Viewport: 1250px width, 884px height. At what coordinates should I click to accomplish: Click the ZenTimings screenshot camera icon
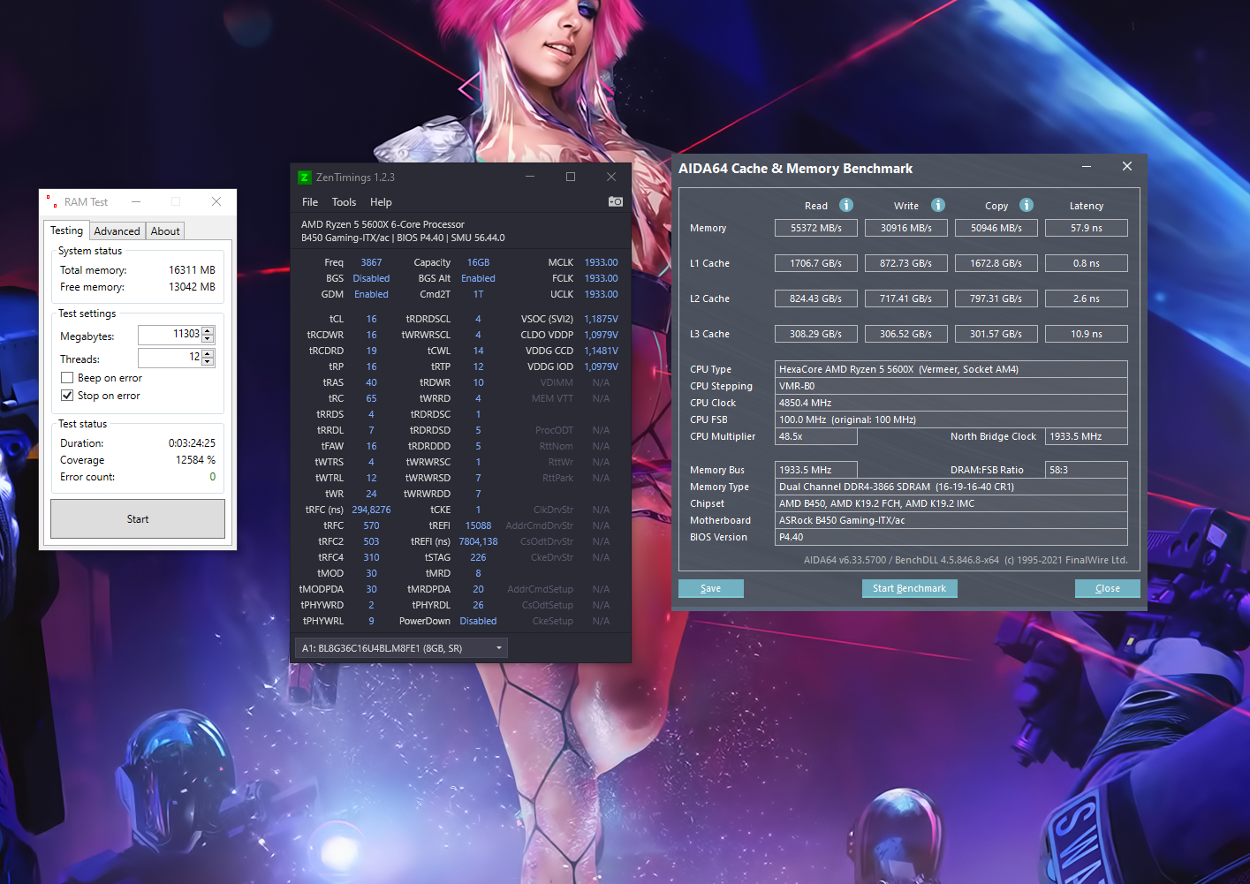616,202
